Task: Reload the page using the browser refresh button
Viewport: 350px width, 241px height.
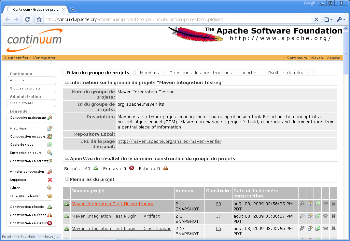Action: tap(28, 20)
